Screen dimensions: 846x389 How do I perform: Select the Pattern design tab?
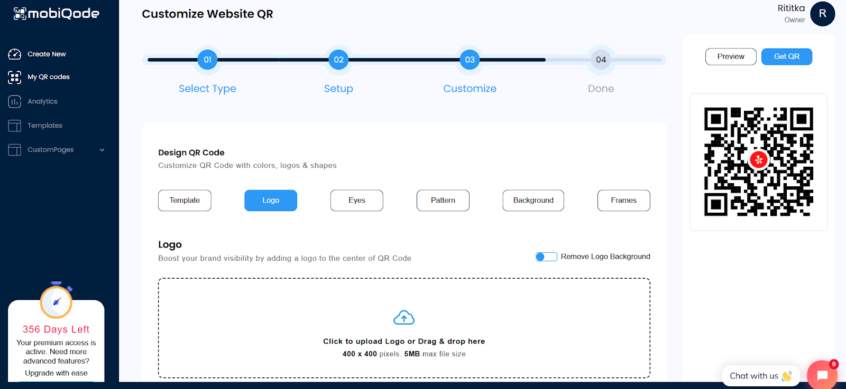(x=443, y=201)
